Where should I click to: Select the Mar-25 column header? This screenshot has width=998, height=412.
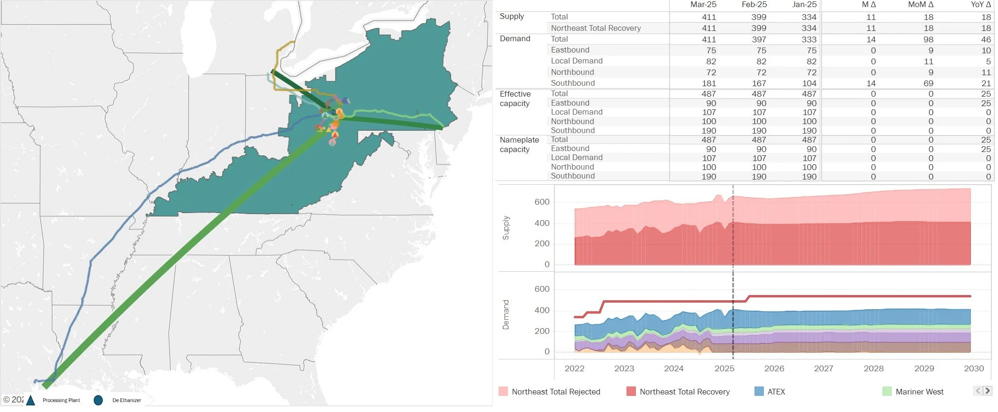[703, 5]
